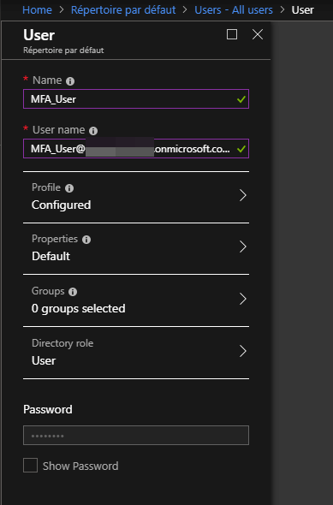Click the Groups info icon
This screenshot has height=505, width=333.
click(x=73, y=292)
